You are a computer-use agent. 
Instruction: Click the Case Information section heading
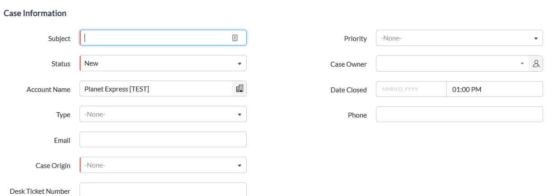click(35, 14)
